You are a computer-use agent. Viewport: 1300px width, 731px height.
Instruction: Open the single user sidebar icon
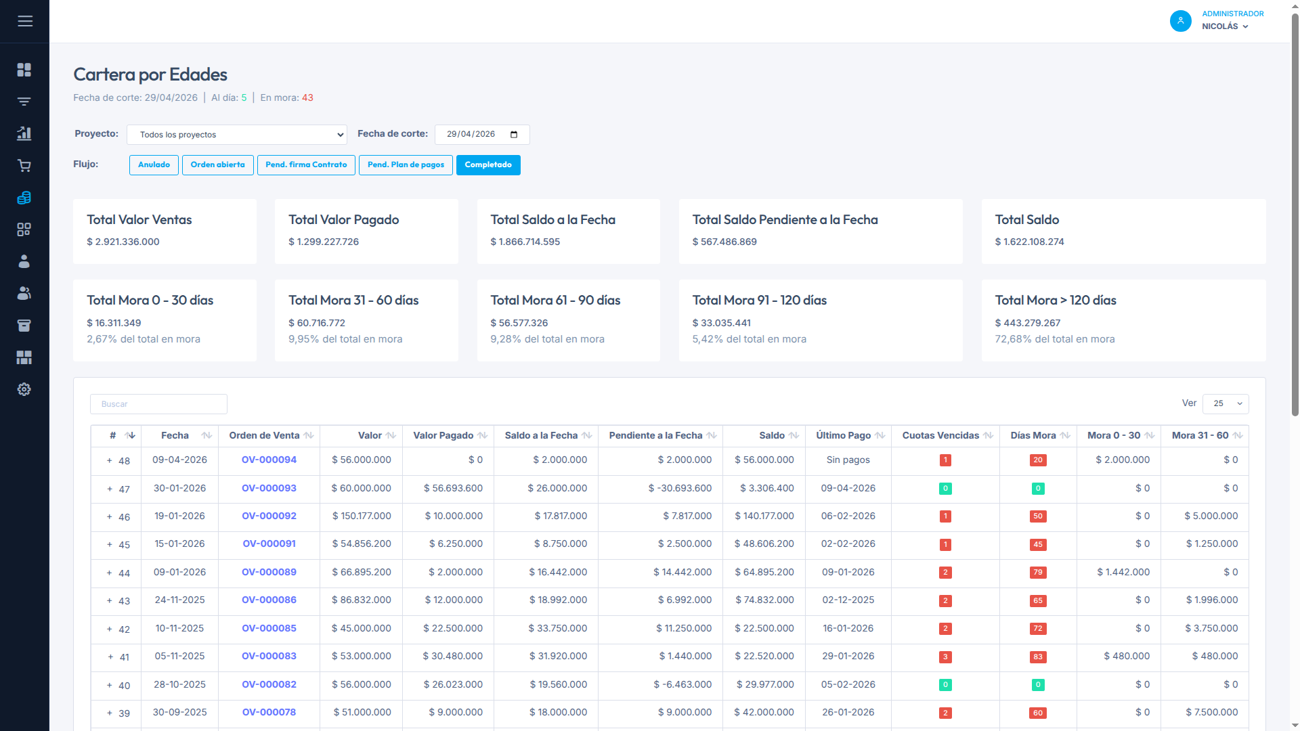[24, 261]
